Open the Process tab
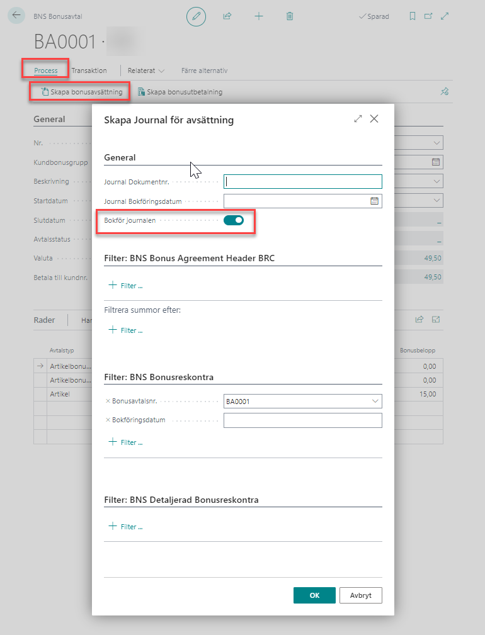Viewport: 485px width, 635px height. click(x=46, y=70)
